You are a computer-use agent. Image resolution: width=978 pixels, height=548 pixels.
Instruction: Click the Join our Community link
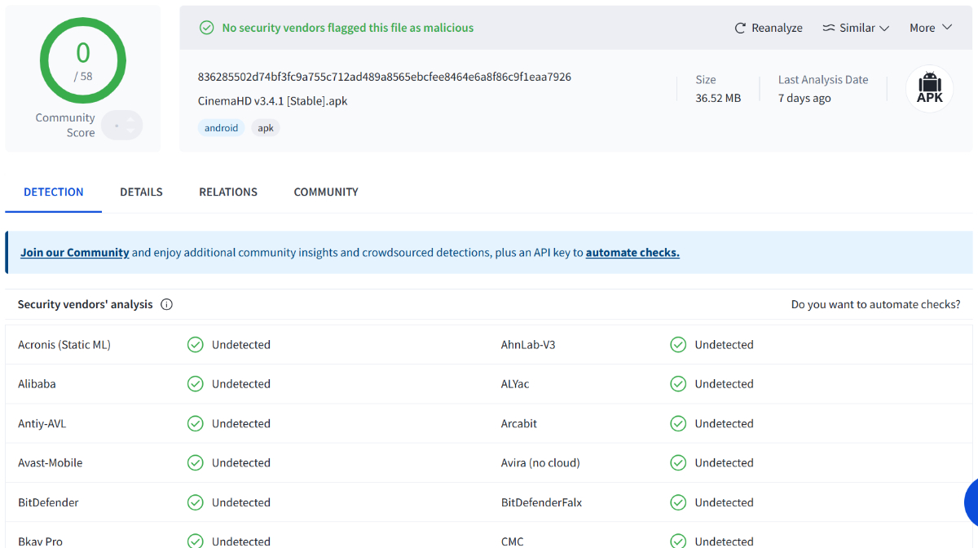pos(75,253)
